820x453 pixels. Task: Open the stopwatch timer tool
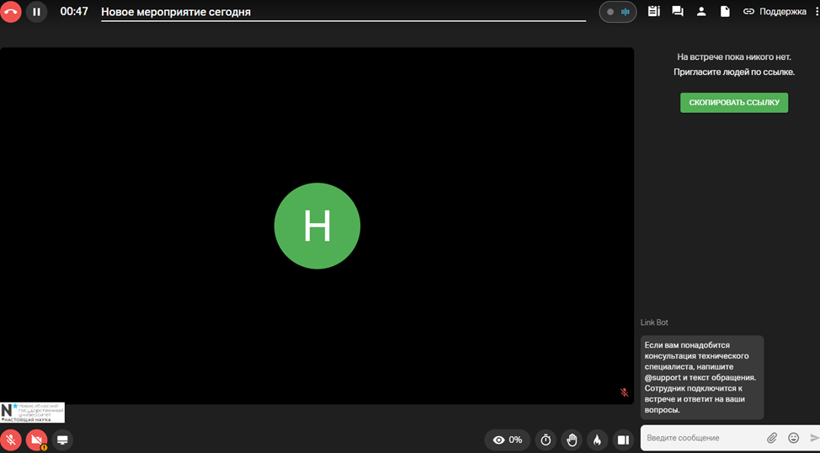[546, 440]
